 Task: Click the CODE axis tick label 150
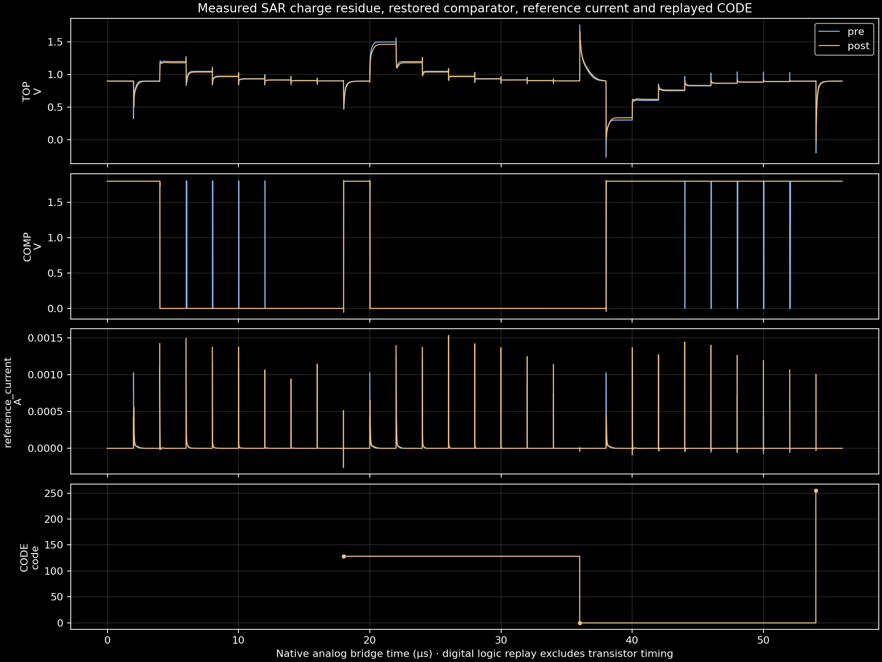[55, 545]
